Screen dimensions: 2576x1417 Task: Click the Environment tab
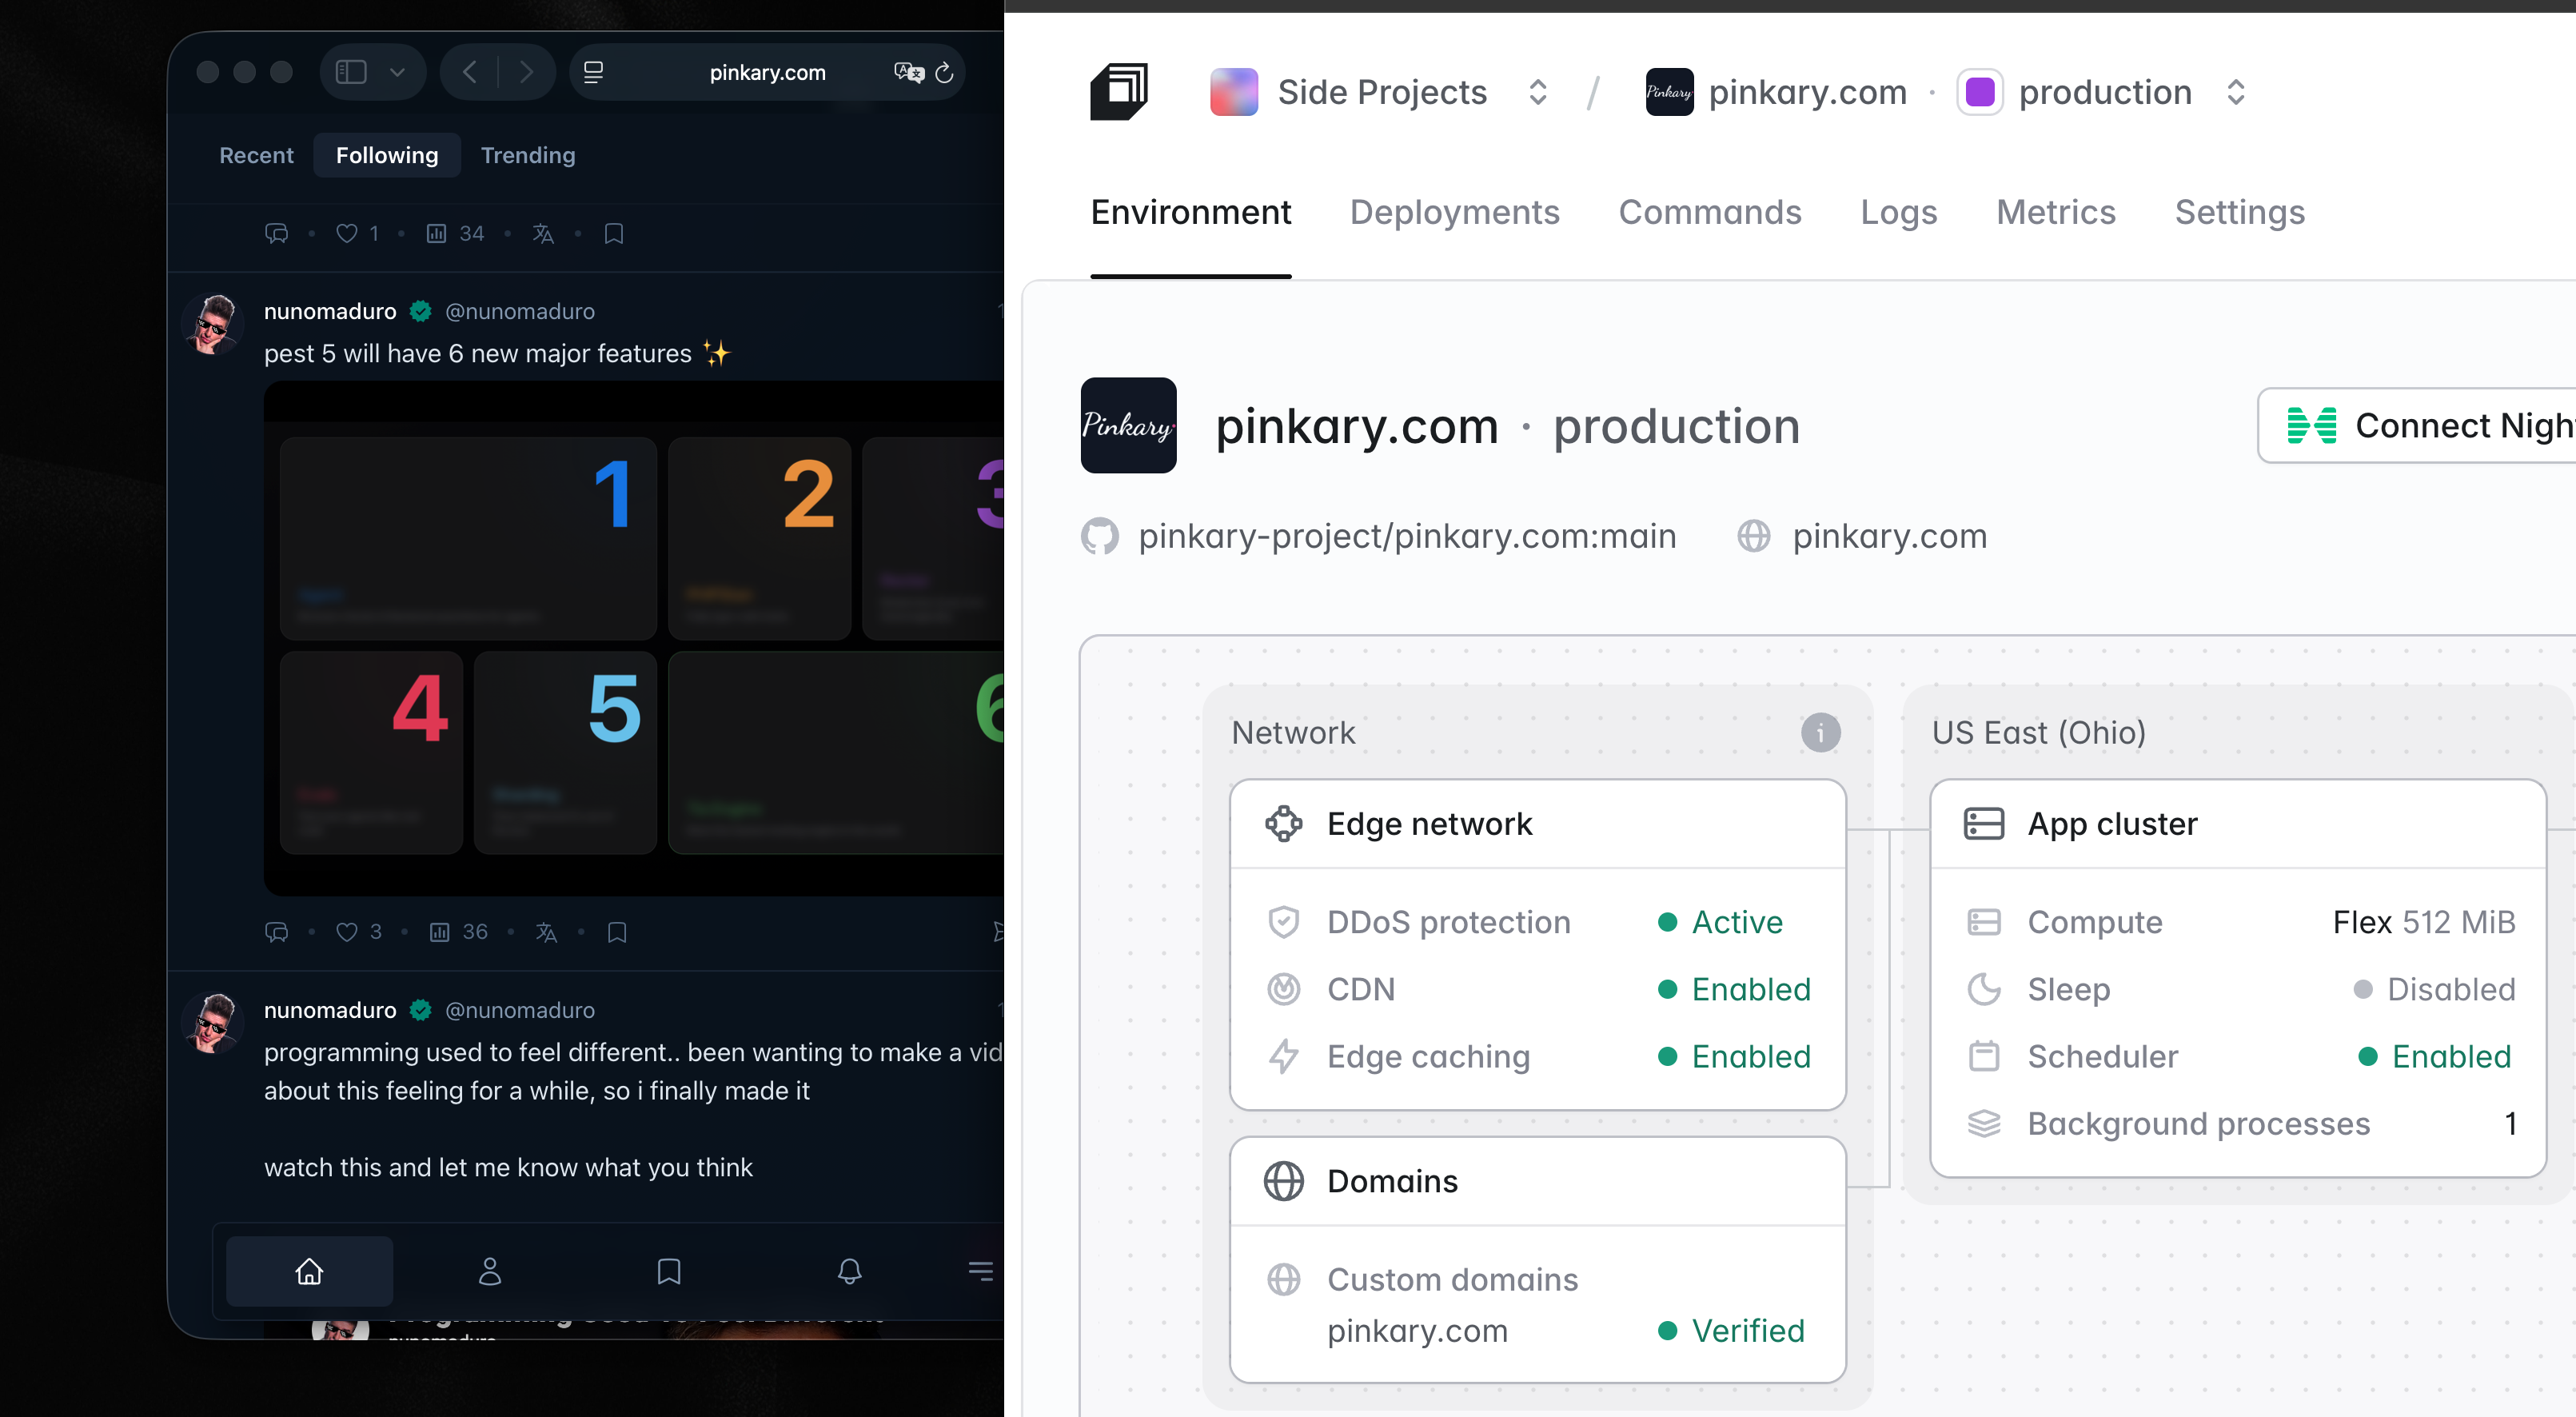(1190, 212)
